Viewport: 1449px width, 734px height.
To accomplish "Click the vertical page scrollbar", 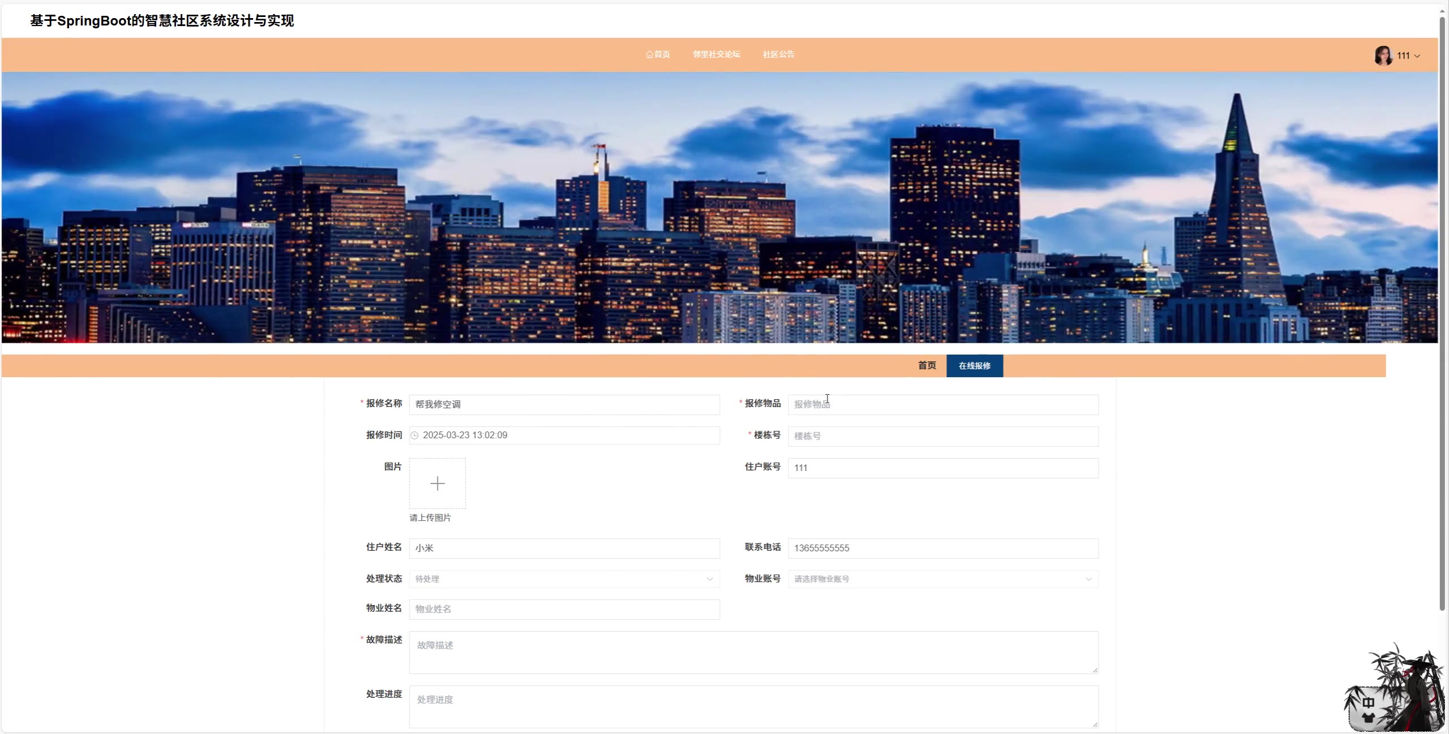I will click(1442, 311).
